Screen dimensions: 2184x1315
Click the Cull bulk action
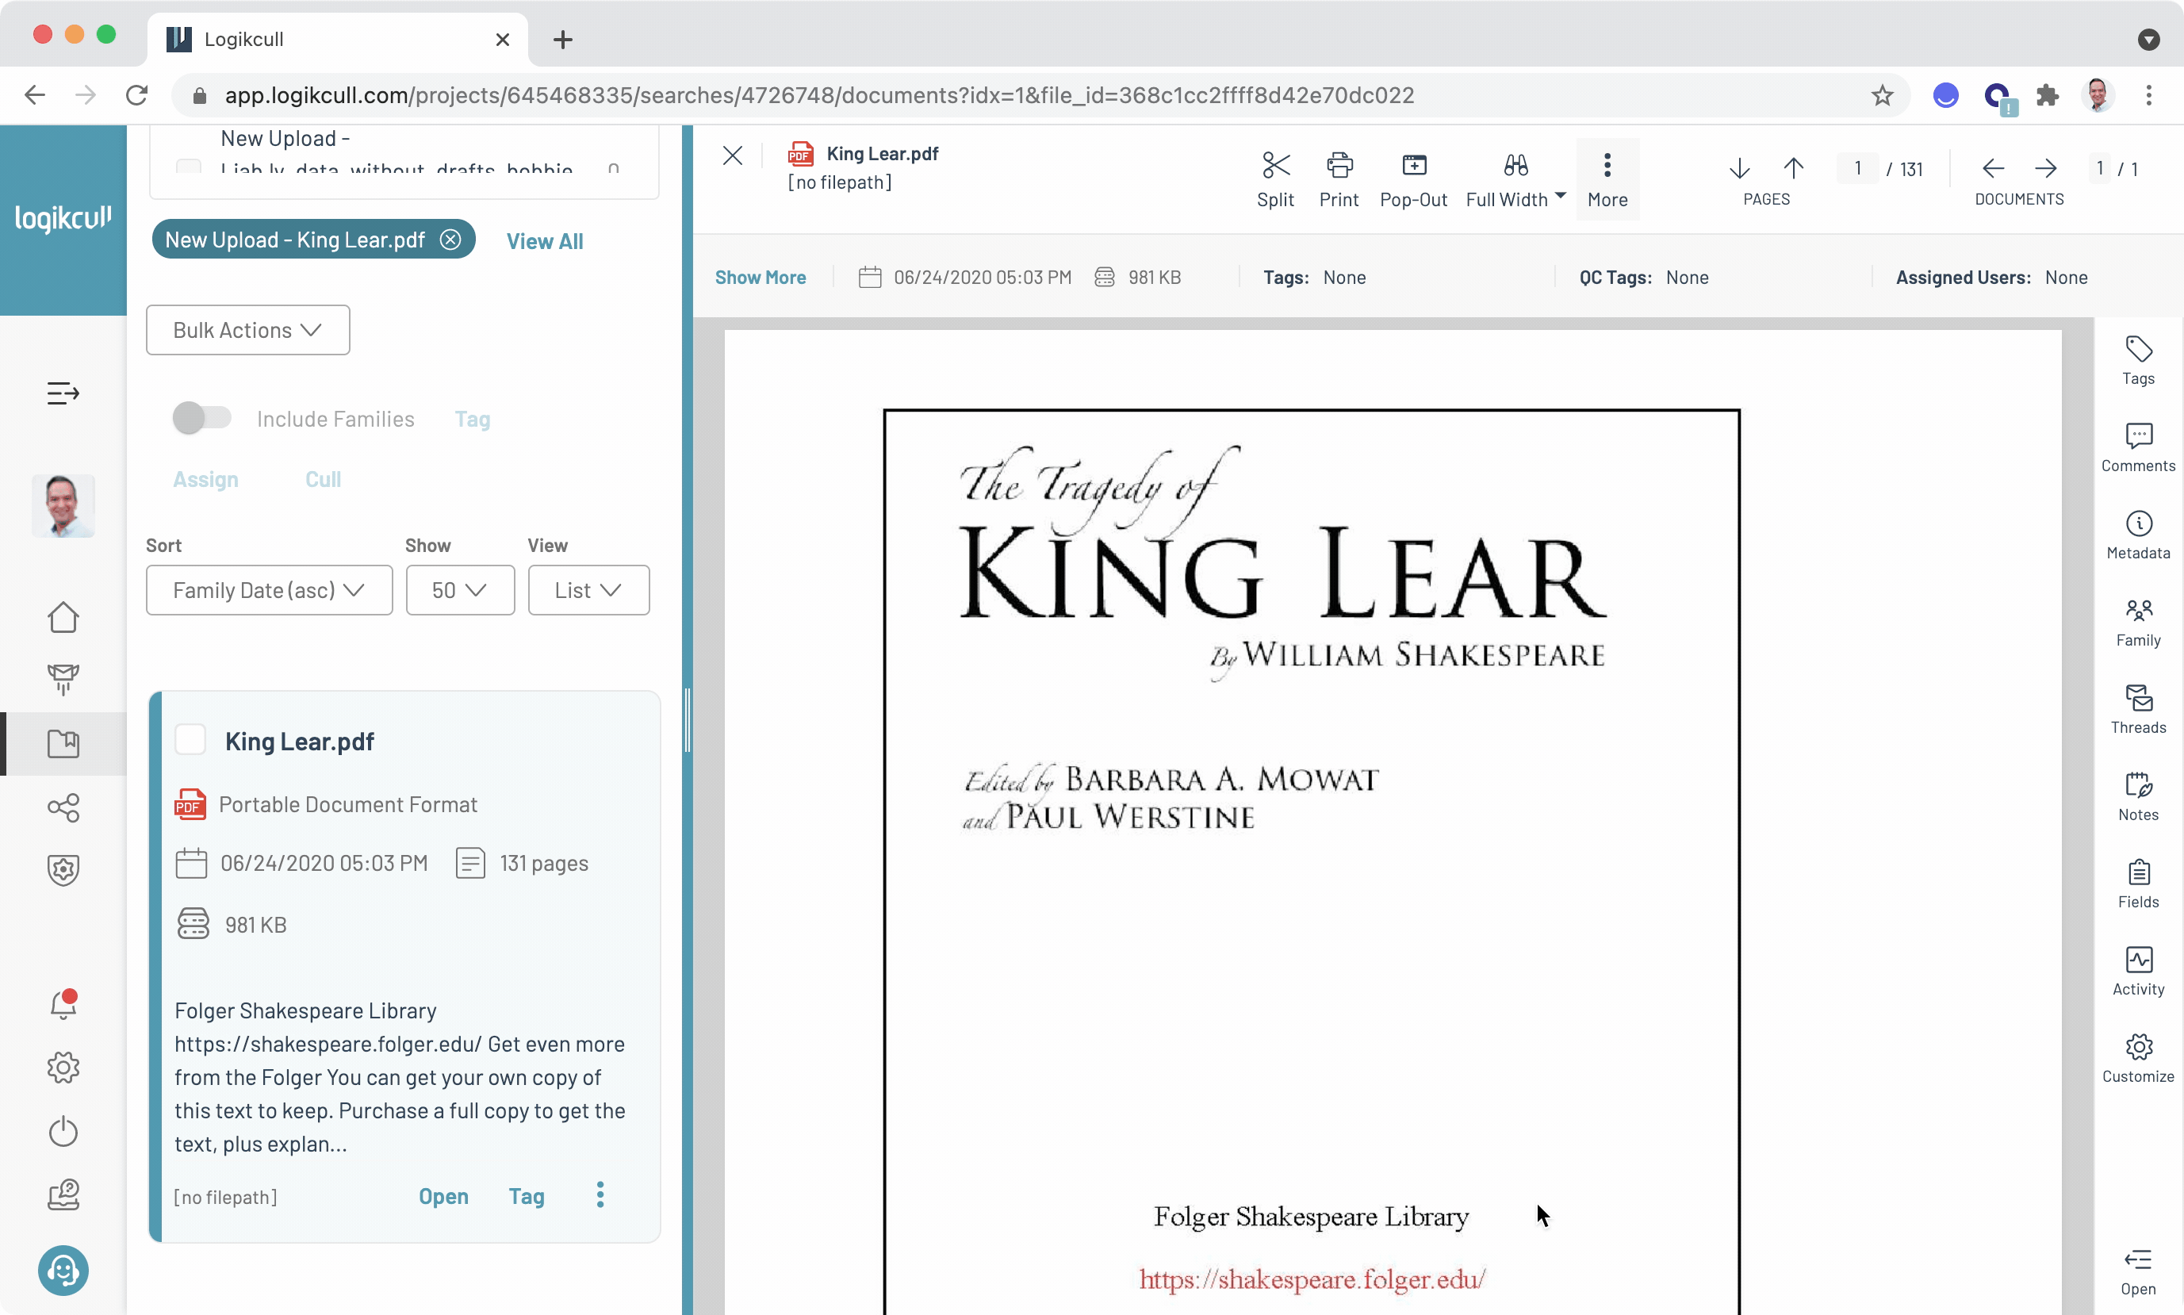coord(323,479)
